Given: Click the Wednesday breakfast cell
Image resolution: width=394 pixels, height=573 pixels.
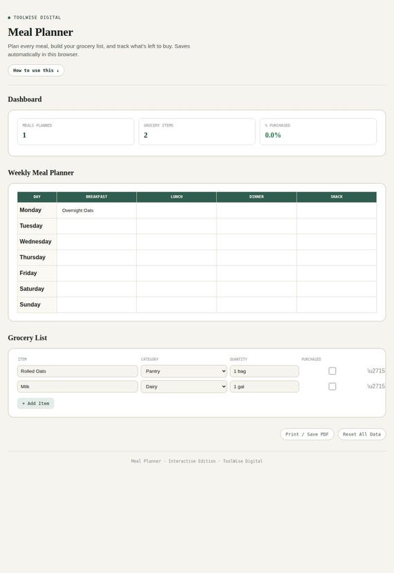Looking at the screenshot, I should point(97,242).
